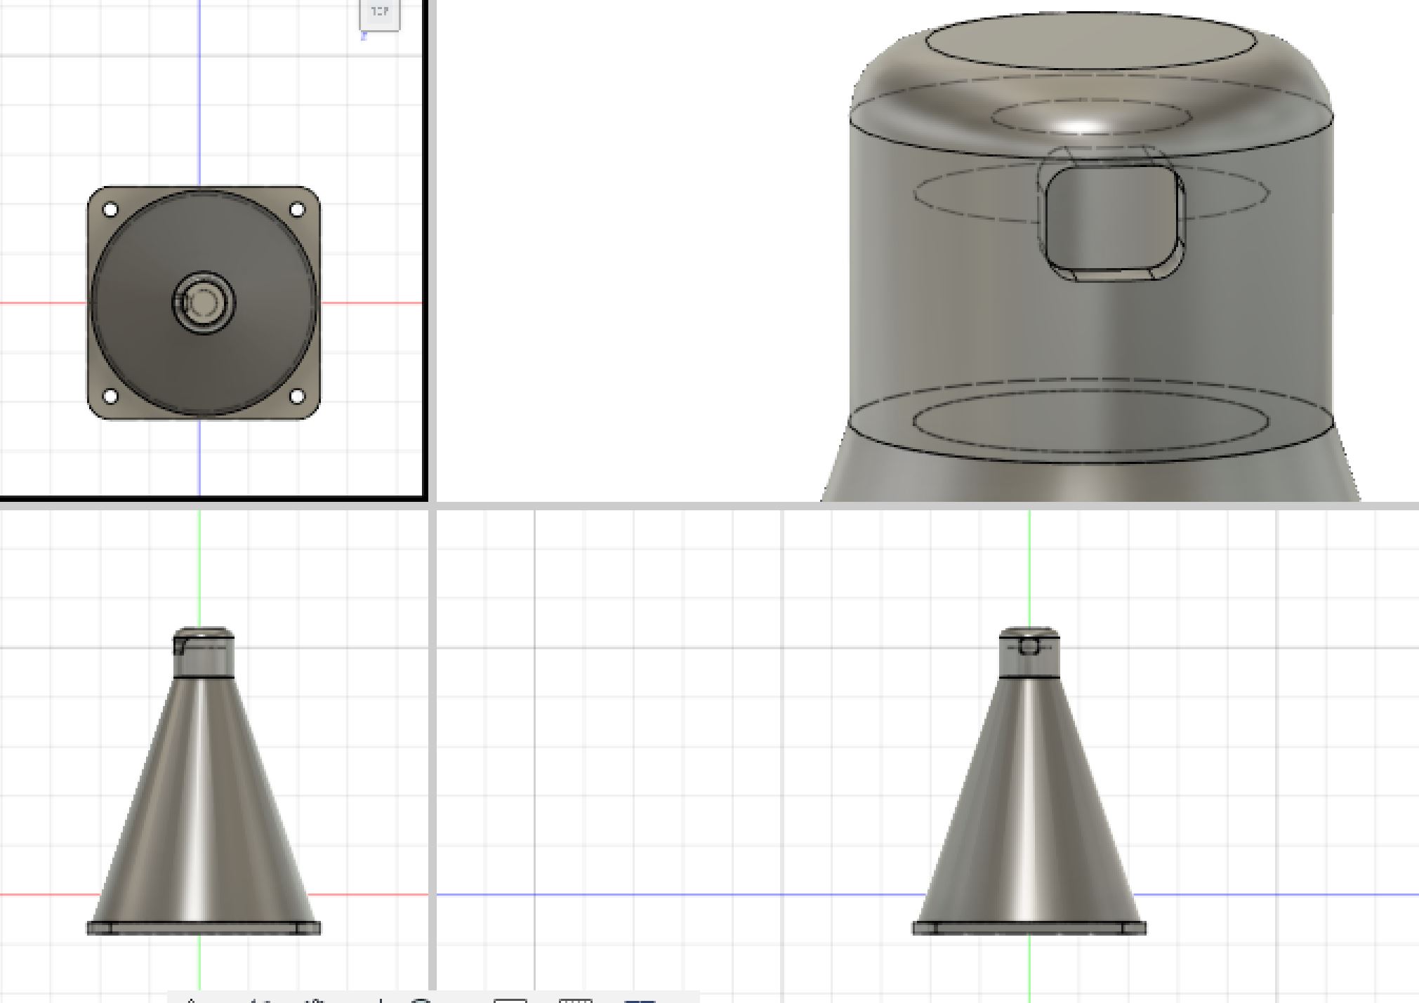Click the TOP face of the ViewCube
The width and height of the screenshot is (1419, 1003).
click(x=380, y=13)
